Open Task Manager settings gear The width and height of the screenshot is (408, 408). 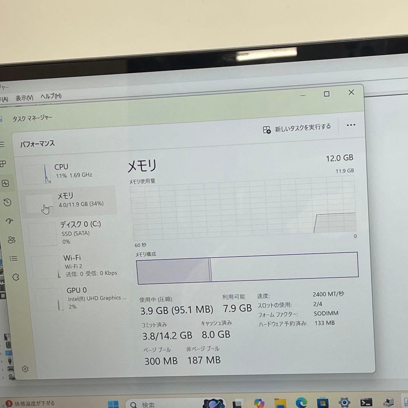point(25,369)
